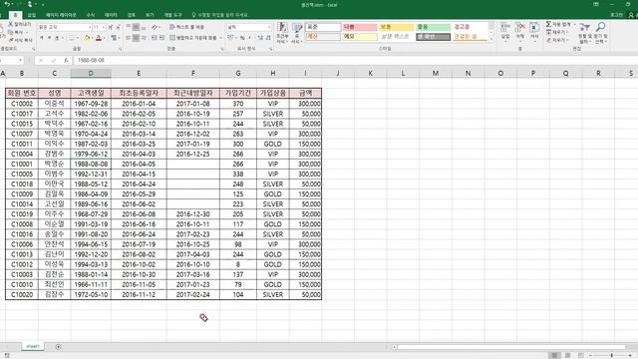Viewport: 638px width, 359px height.
Task: Open the borders dropdown arrow
Action: click(x=78, y=38)
